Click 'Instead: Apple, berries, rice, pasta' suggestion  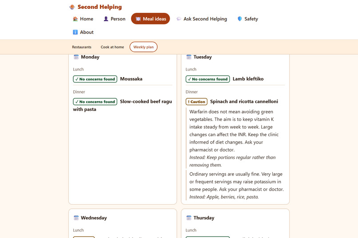224,197
